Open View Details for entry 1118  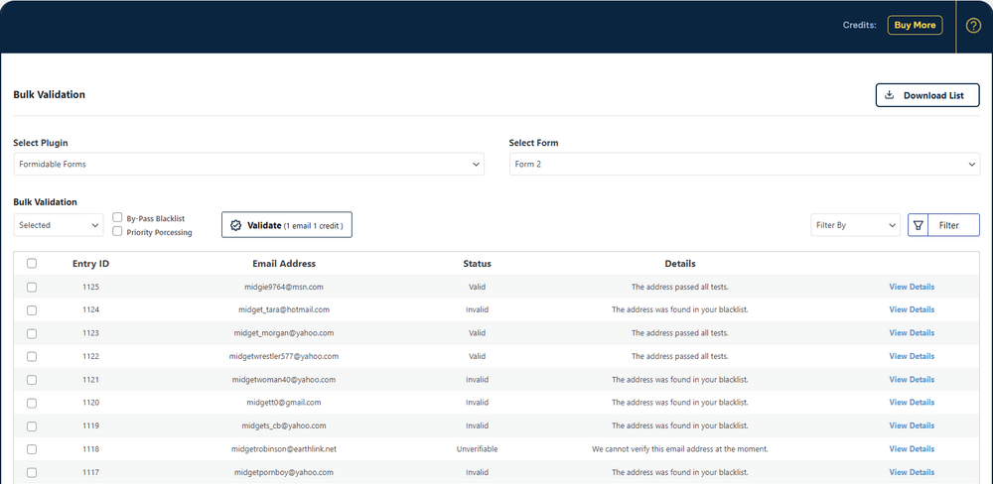(x=911, y=448)
